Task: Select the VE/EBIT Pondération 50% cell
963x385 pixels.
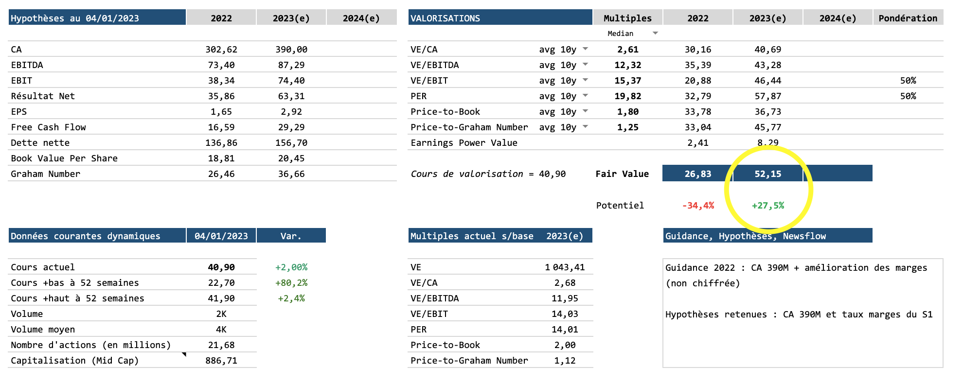Action: click(908, 81)
